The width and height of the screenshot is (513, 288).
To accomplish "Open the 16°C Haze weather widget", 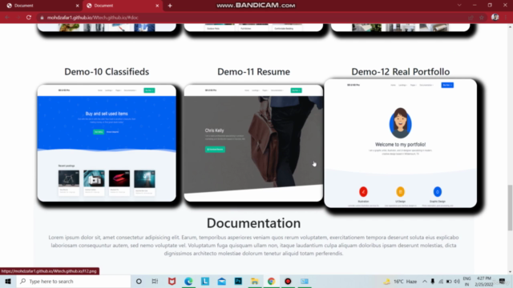I will [x=401, y=281].
